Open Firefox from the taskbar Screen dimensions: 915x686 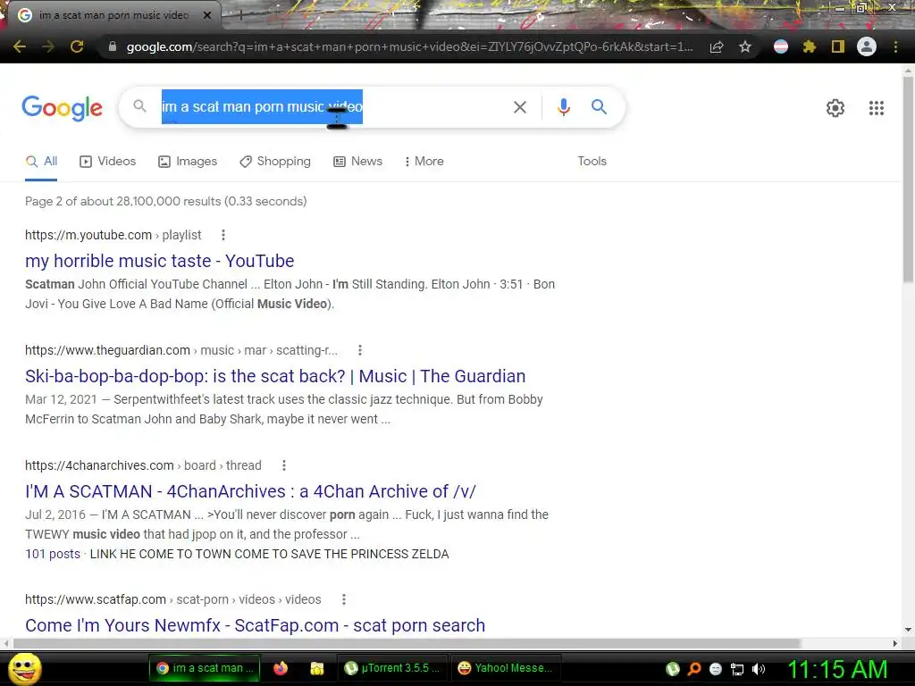[281, 668]
